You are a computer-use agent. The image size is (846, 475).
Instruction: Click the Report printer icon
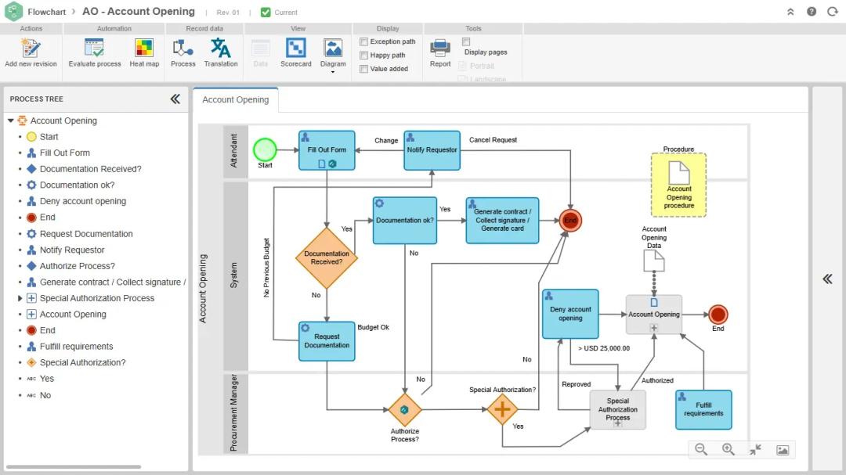tap(440, 49)
